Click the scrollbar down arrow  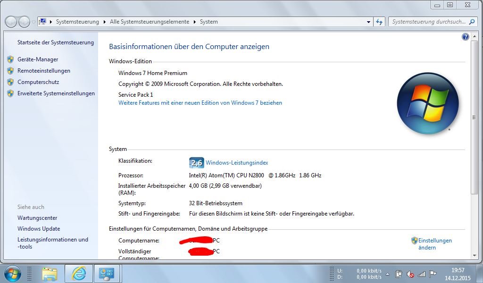[x=474, y=256]
